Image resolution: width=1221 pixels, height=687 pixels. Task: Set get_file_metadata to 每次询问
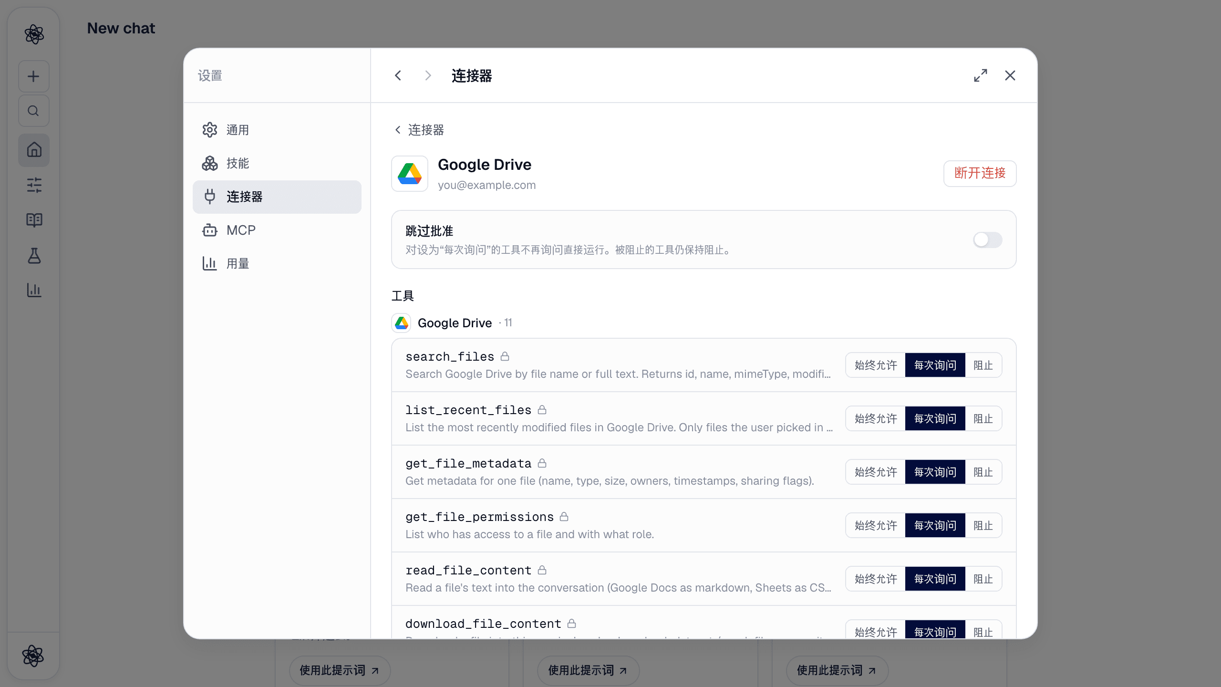935,472
